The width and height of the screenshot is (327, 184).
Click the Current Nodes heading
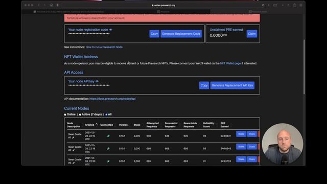tap(77, 108)
